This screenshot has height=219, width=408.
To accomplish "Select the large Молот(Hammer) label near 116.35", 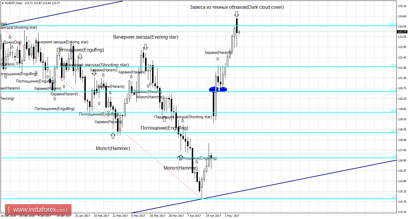I will [180, 168].
